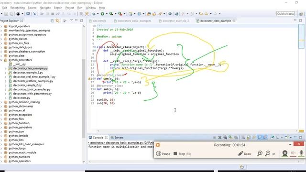The height and width of the screenshot is (172, 306).
Task: Open the Project Explorer view menu triangle
Action: [71, 21]
